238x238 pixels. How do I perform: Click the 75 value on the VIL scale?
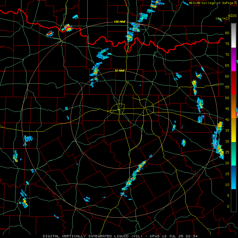(x=227, y=44)
